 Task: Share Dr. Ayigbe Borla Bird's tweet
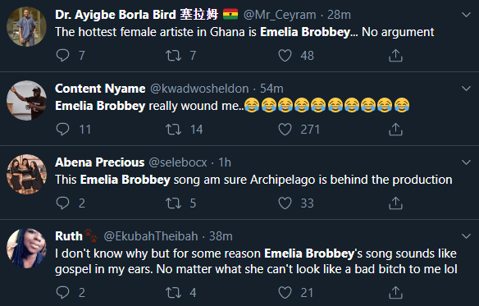pos(395,55)
